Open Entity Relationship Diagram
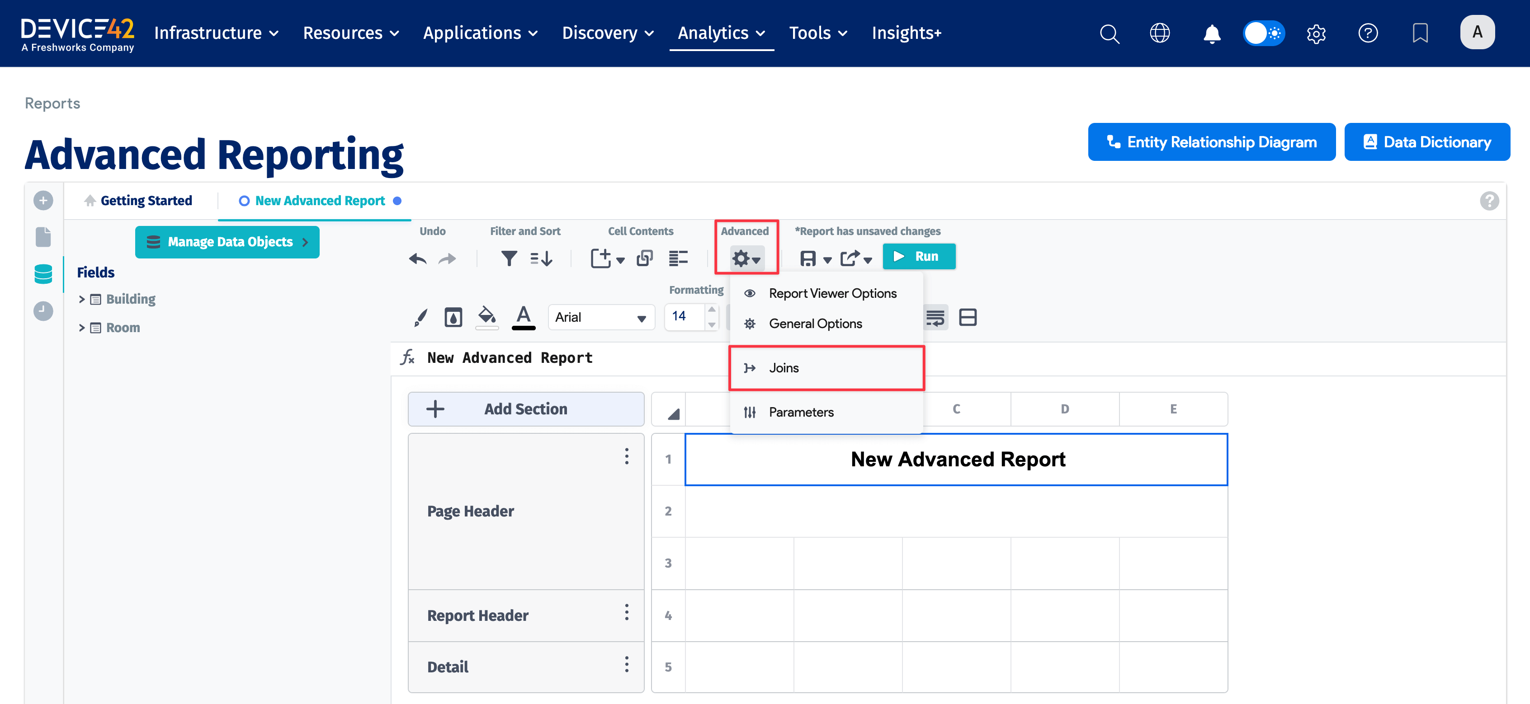 (1212, 142)
